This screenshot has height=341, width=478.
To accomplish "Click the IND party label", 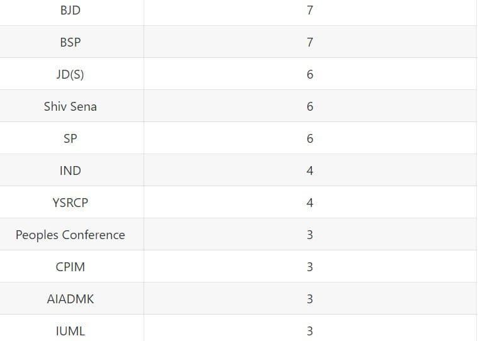I will (x=71, y=170).
